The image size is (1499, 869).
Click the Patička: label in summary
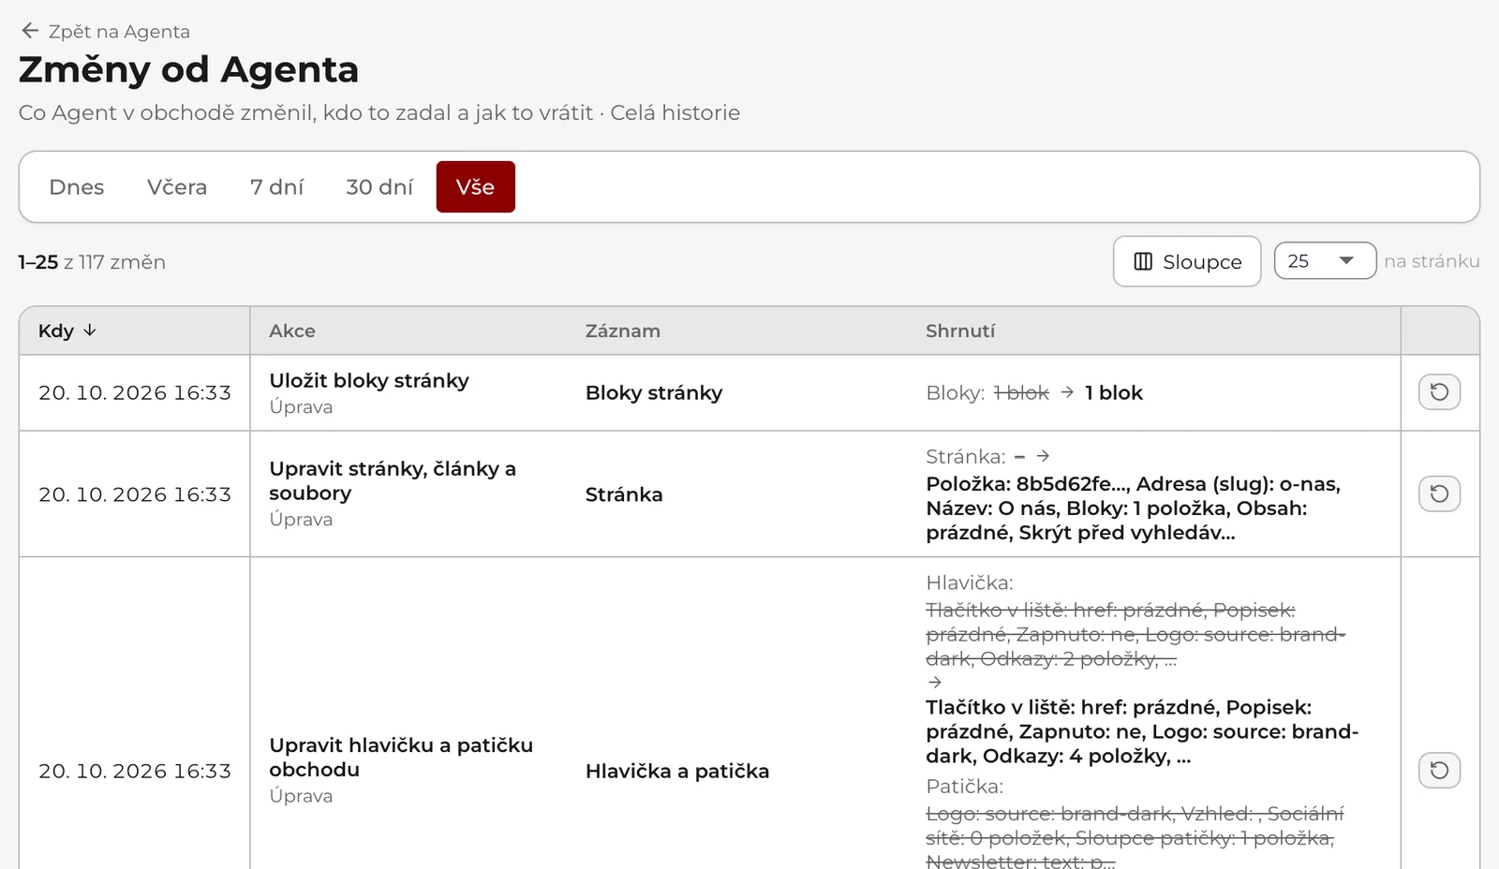(964, 787)
